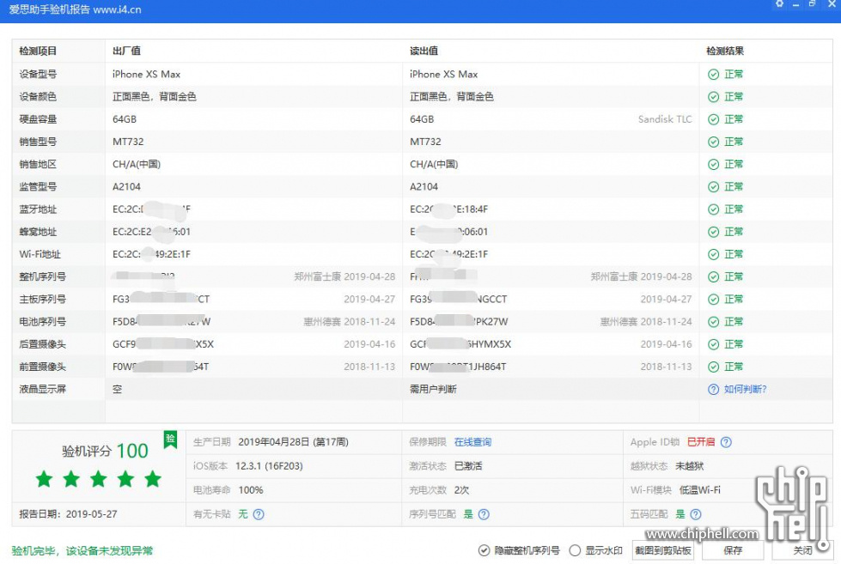The height and width of the screenshot is (564, 841).
Task: Click the 硬盘容量 row label
Action: pos(38,119)
